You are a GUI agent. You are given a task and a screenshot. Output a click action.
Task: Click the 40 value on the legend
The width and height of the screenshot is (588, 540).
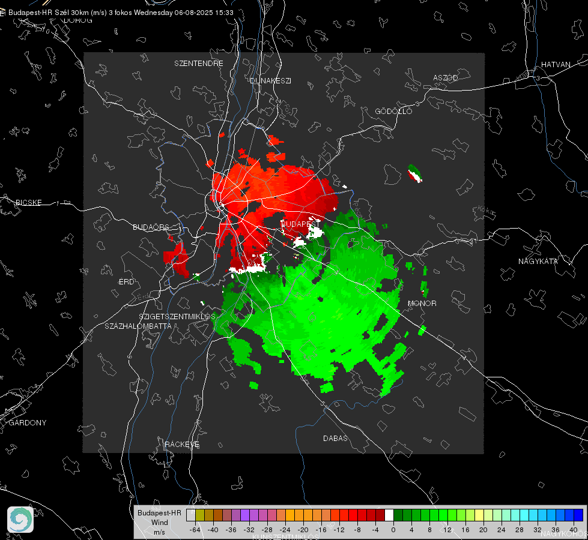point(574,530)
